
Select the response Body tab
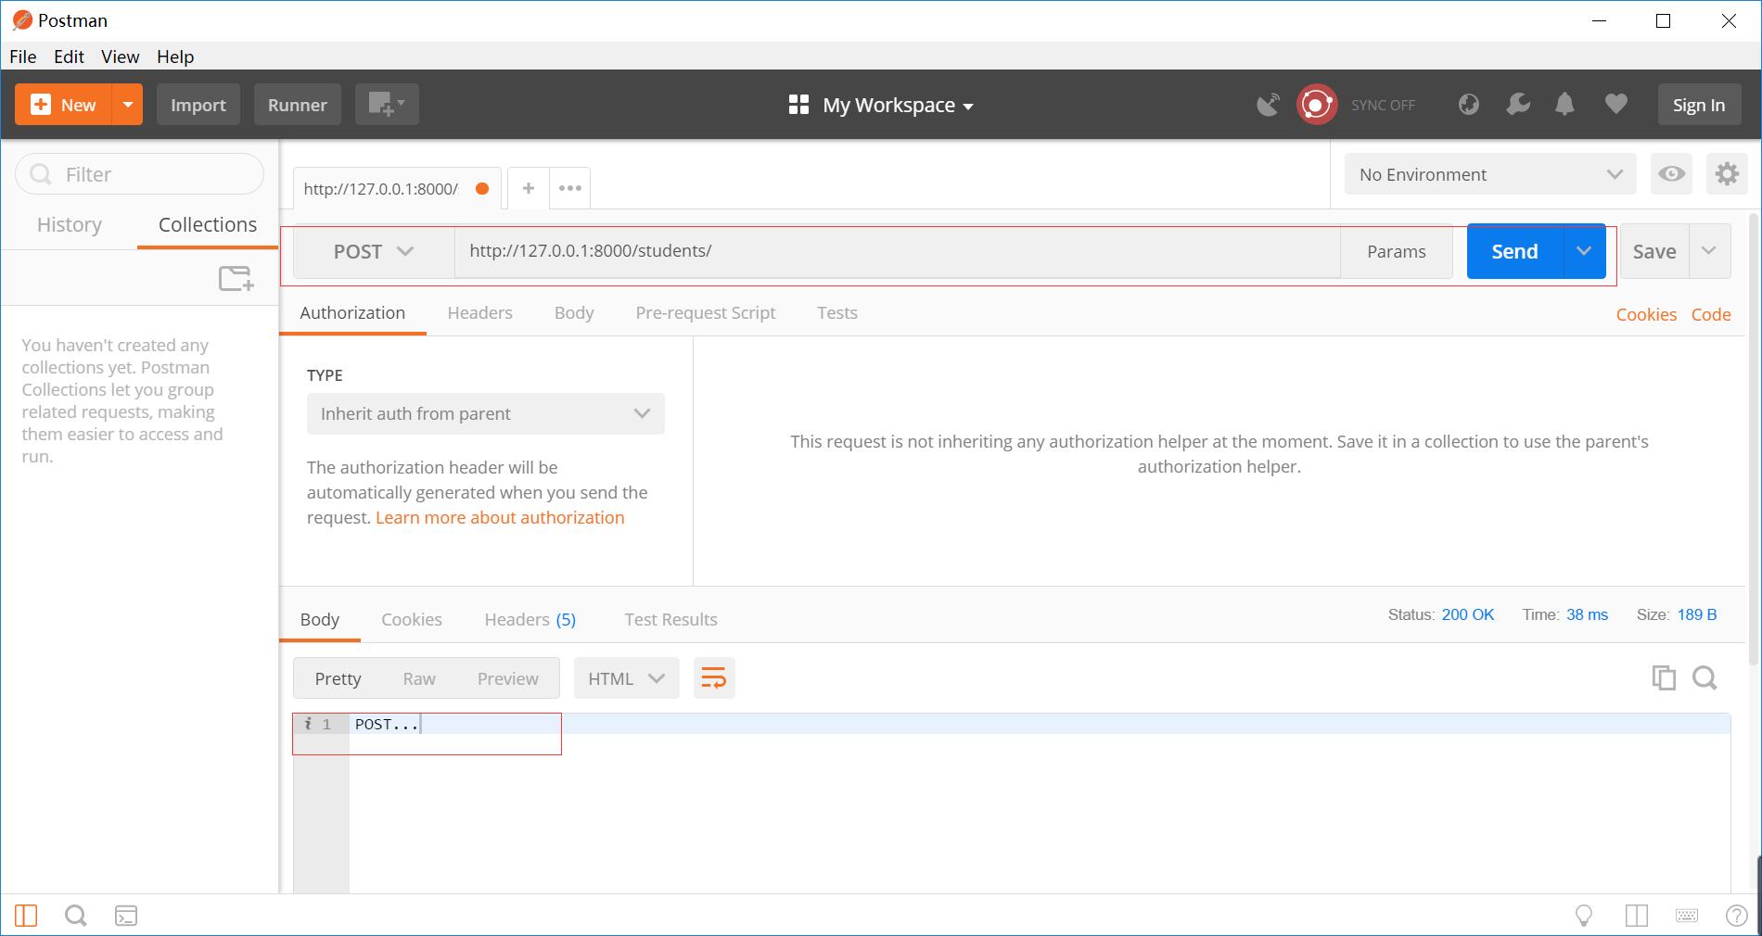pyautogui.click(x=320, y=619)
